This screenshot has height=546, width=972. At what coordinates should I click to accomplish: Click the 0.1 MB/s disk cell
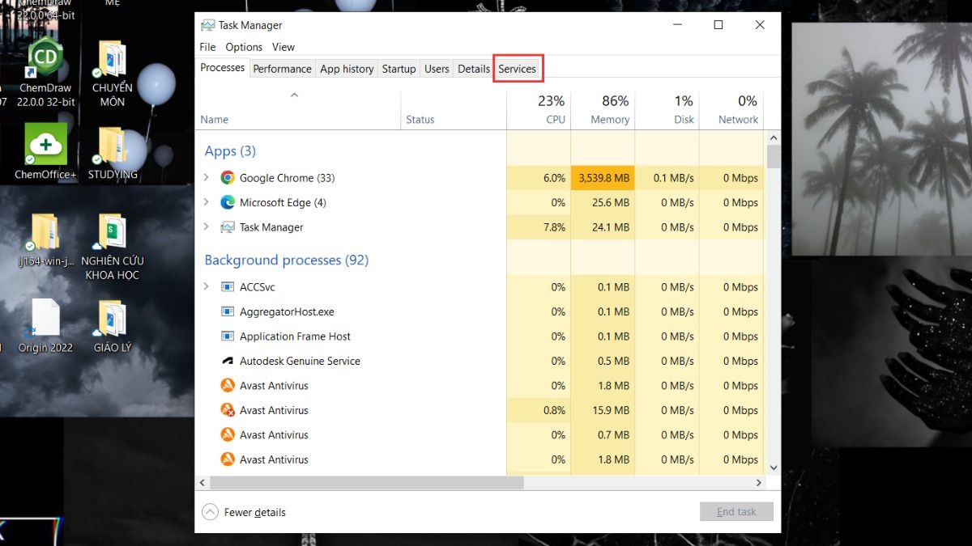click(667, 178)
